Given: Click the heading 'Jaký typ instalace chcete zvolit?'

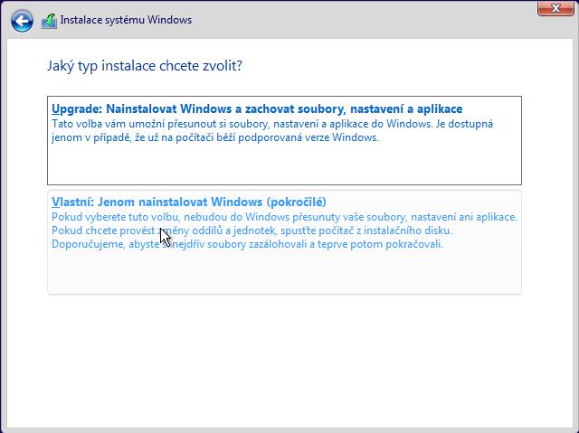Looking at the screenshot, I should pos(144,66).
